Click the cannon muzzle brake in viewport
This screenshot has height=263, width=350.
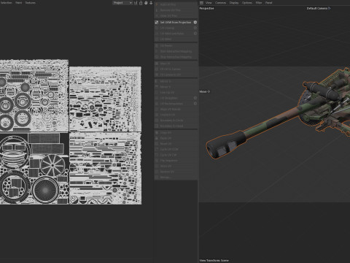[226, 145]
